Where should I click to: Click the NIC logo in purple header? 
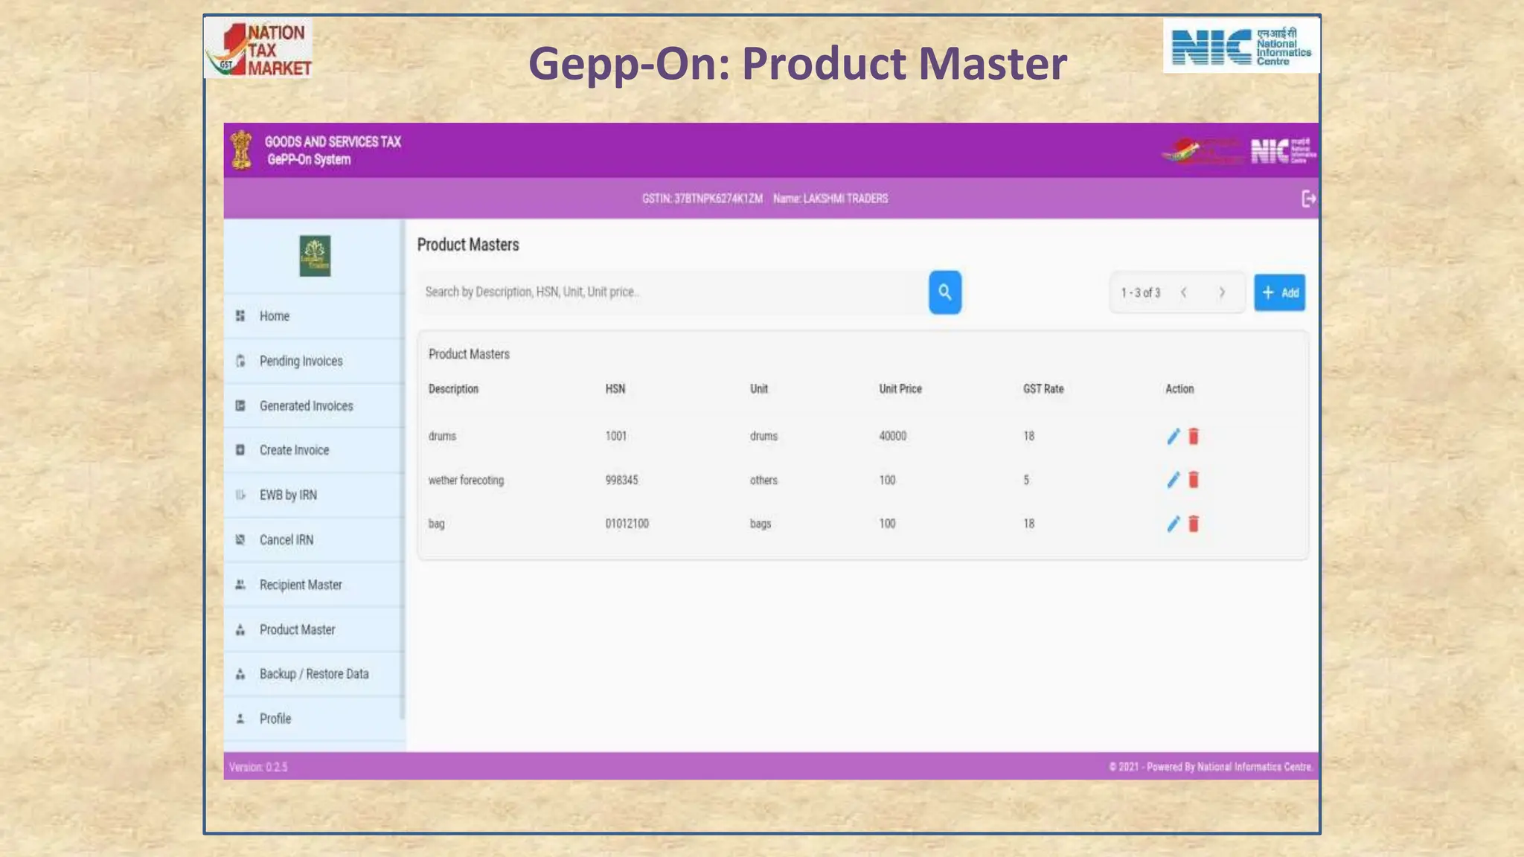(1283, 151)
